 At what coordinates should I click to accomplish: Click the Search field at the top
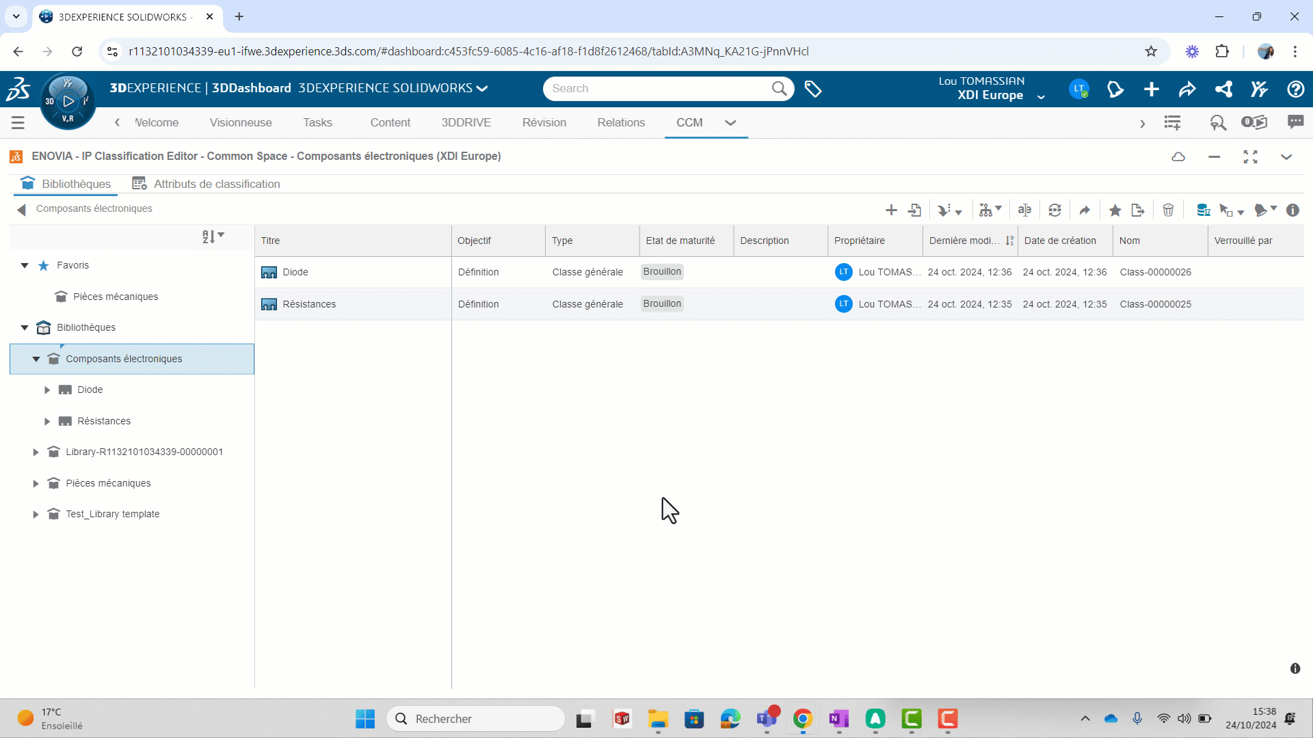click(x=660, y=88)
